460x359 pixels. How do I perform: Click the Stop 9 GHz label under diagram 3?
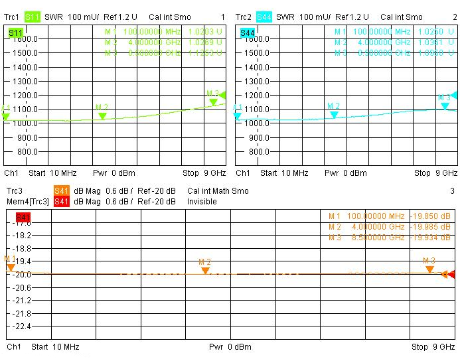tap(433, 347)
